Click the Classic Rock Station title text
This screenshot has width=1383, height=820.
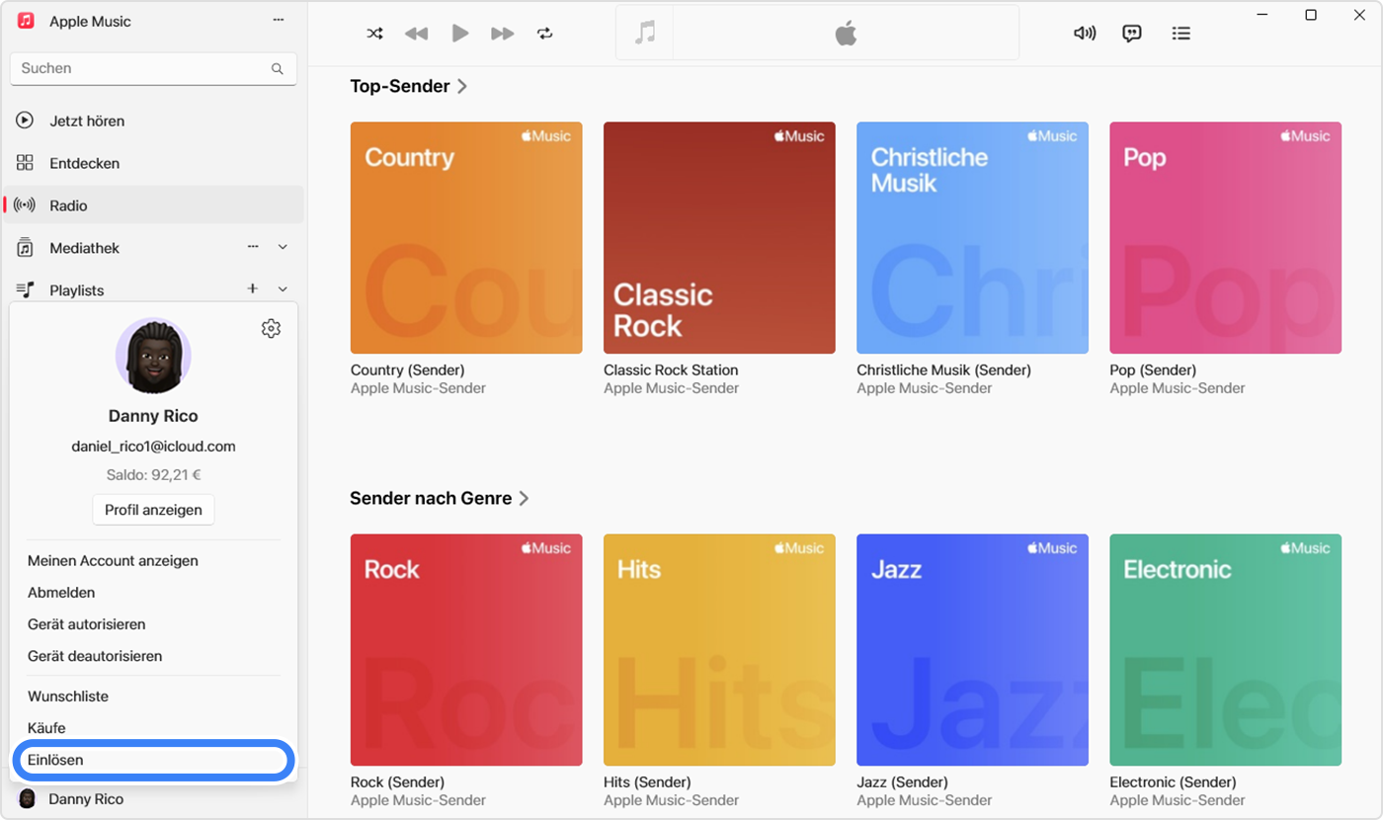671,370
